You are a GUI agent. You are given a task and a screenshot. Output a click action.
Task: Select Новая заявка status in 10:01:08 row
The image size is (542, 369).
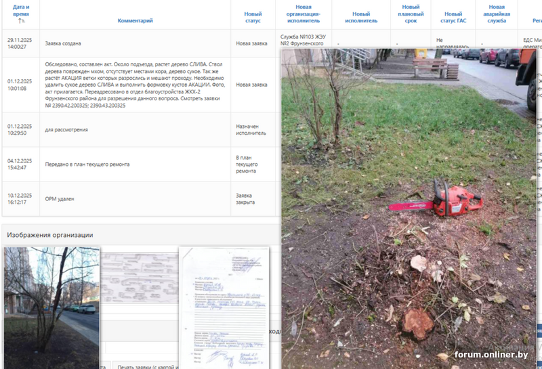click(x=251, y=85)
